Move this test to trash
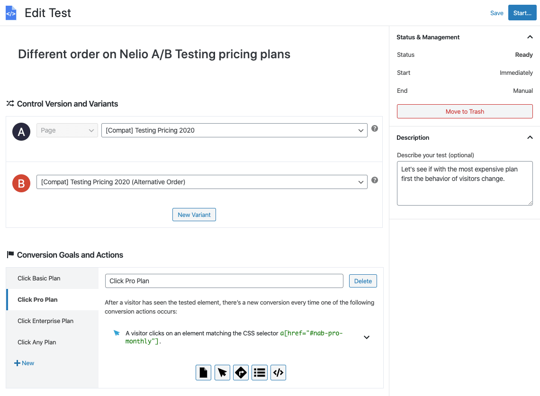This screenshot has width=540, height=396. [465, 111]
